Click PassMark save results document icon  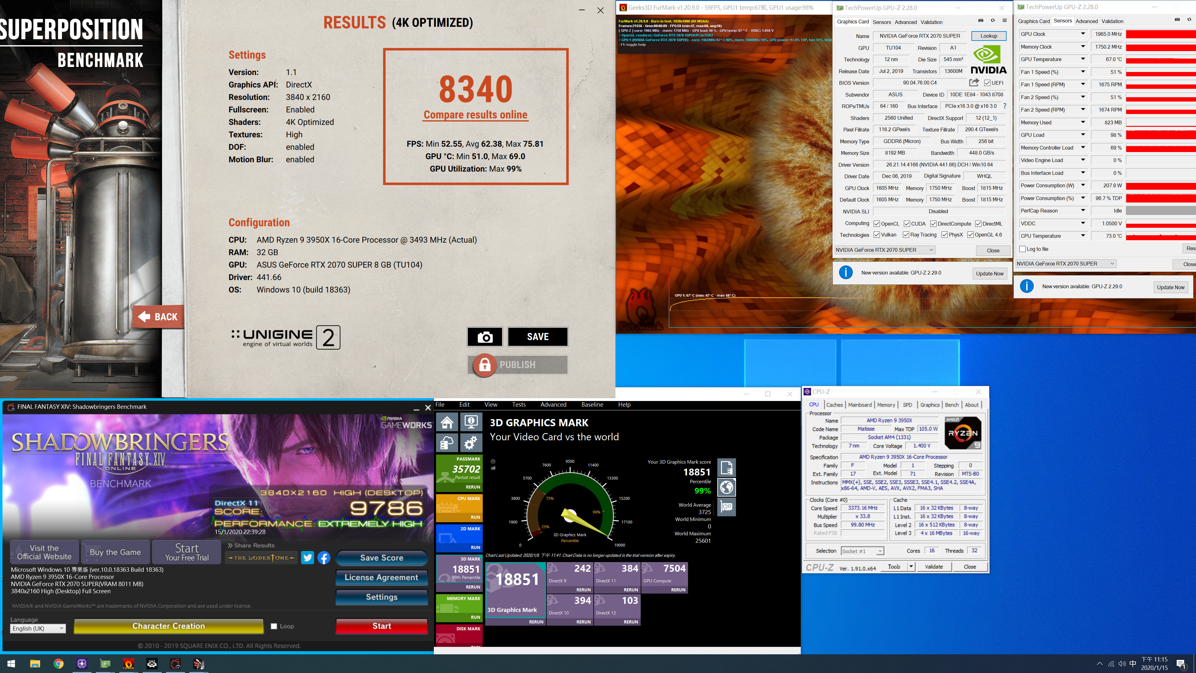click(x=727, y=467)
